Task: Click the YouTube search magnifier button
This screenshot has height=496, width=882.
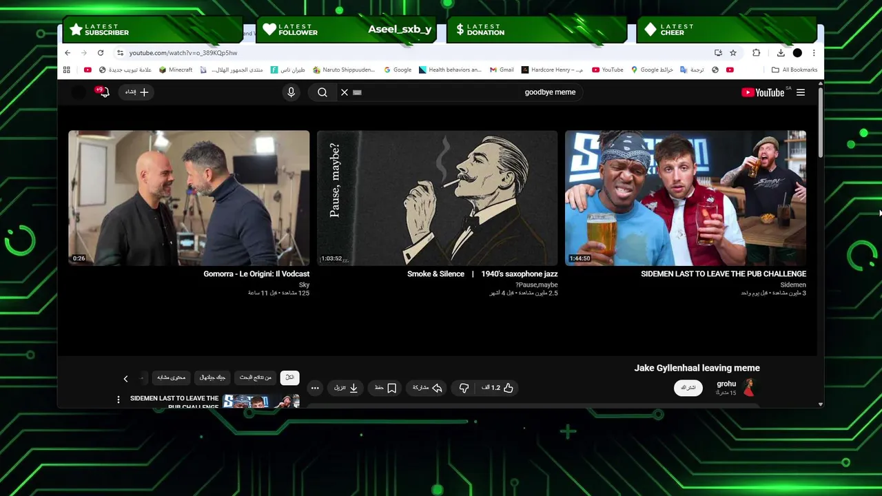Action: 322,92
